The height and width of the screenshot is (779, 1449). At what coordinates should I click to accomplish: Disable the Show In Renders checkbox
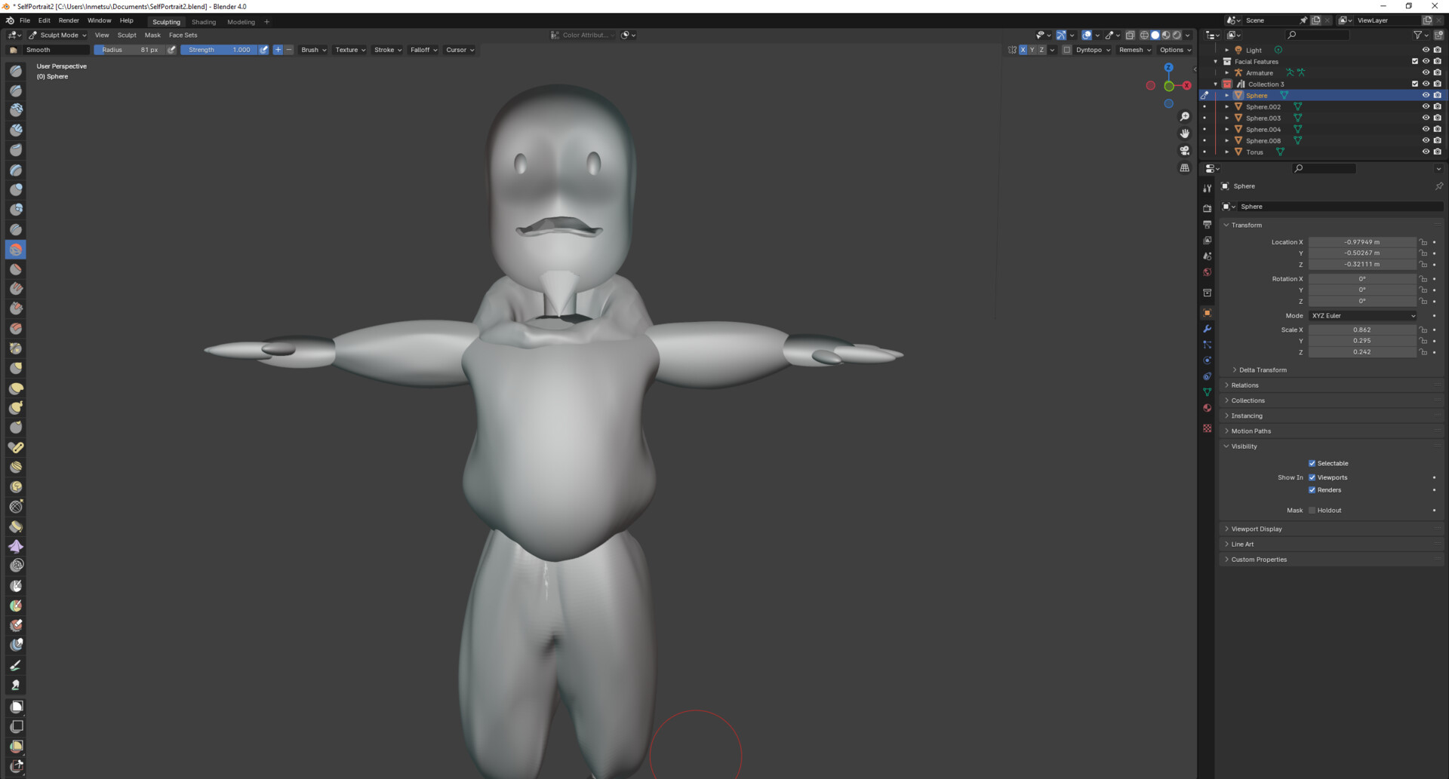click(1312, 490)
